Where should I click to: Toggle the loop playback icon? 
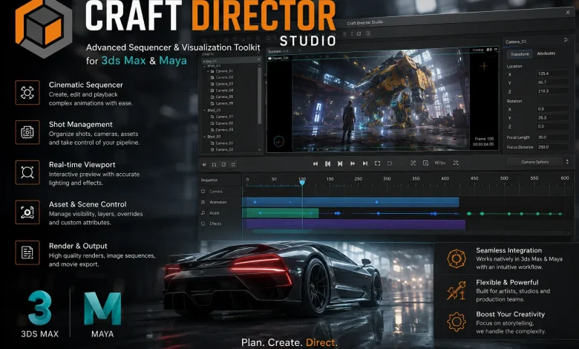pyautogui.click(x=390, y=163)
